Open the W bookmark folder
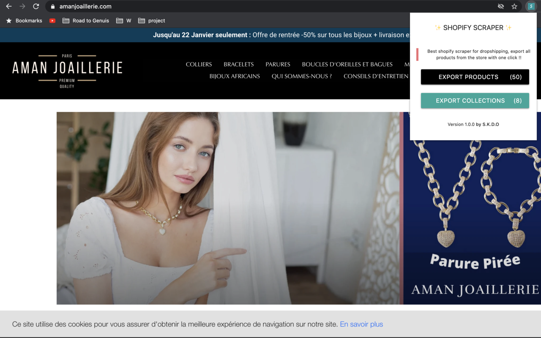 (x=123, y=20)
